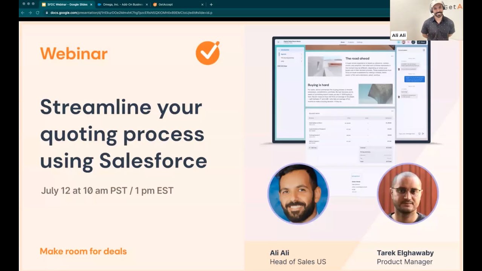Image resolution: width=482 pixels, height=271 pixels.
Task: Click Ali Ali's circular portrait photo
Action: [x=298, y=194]
